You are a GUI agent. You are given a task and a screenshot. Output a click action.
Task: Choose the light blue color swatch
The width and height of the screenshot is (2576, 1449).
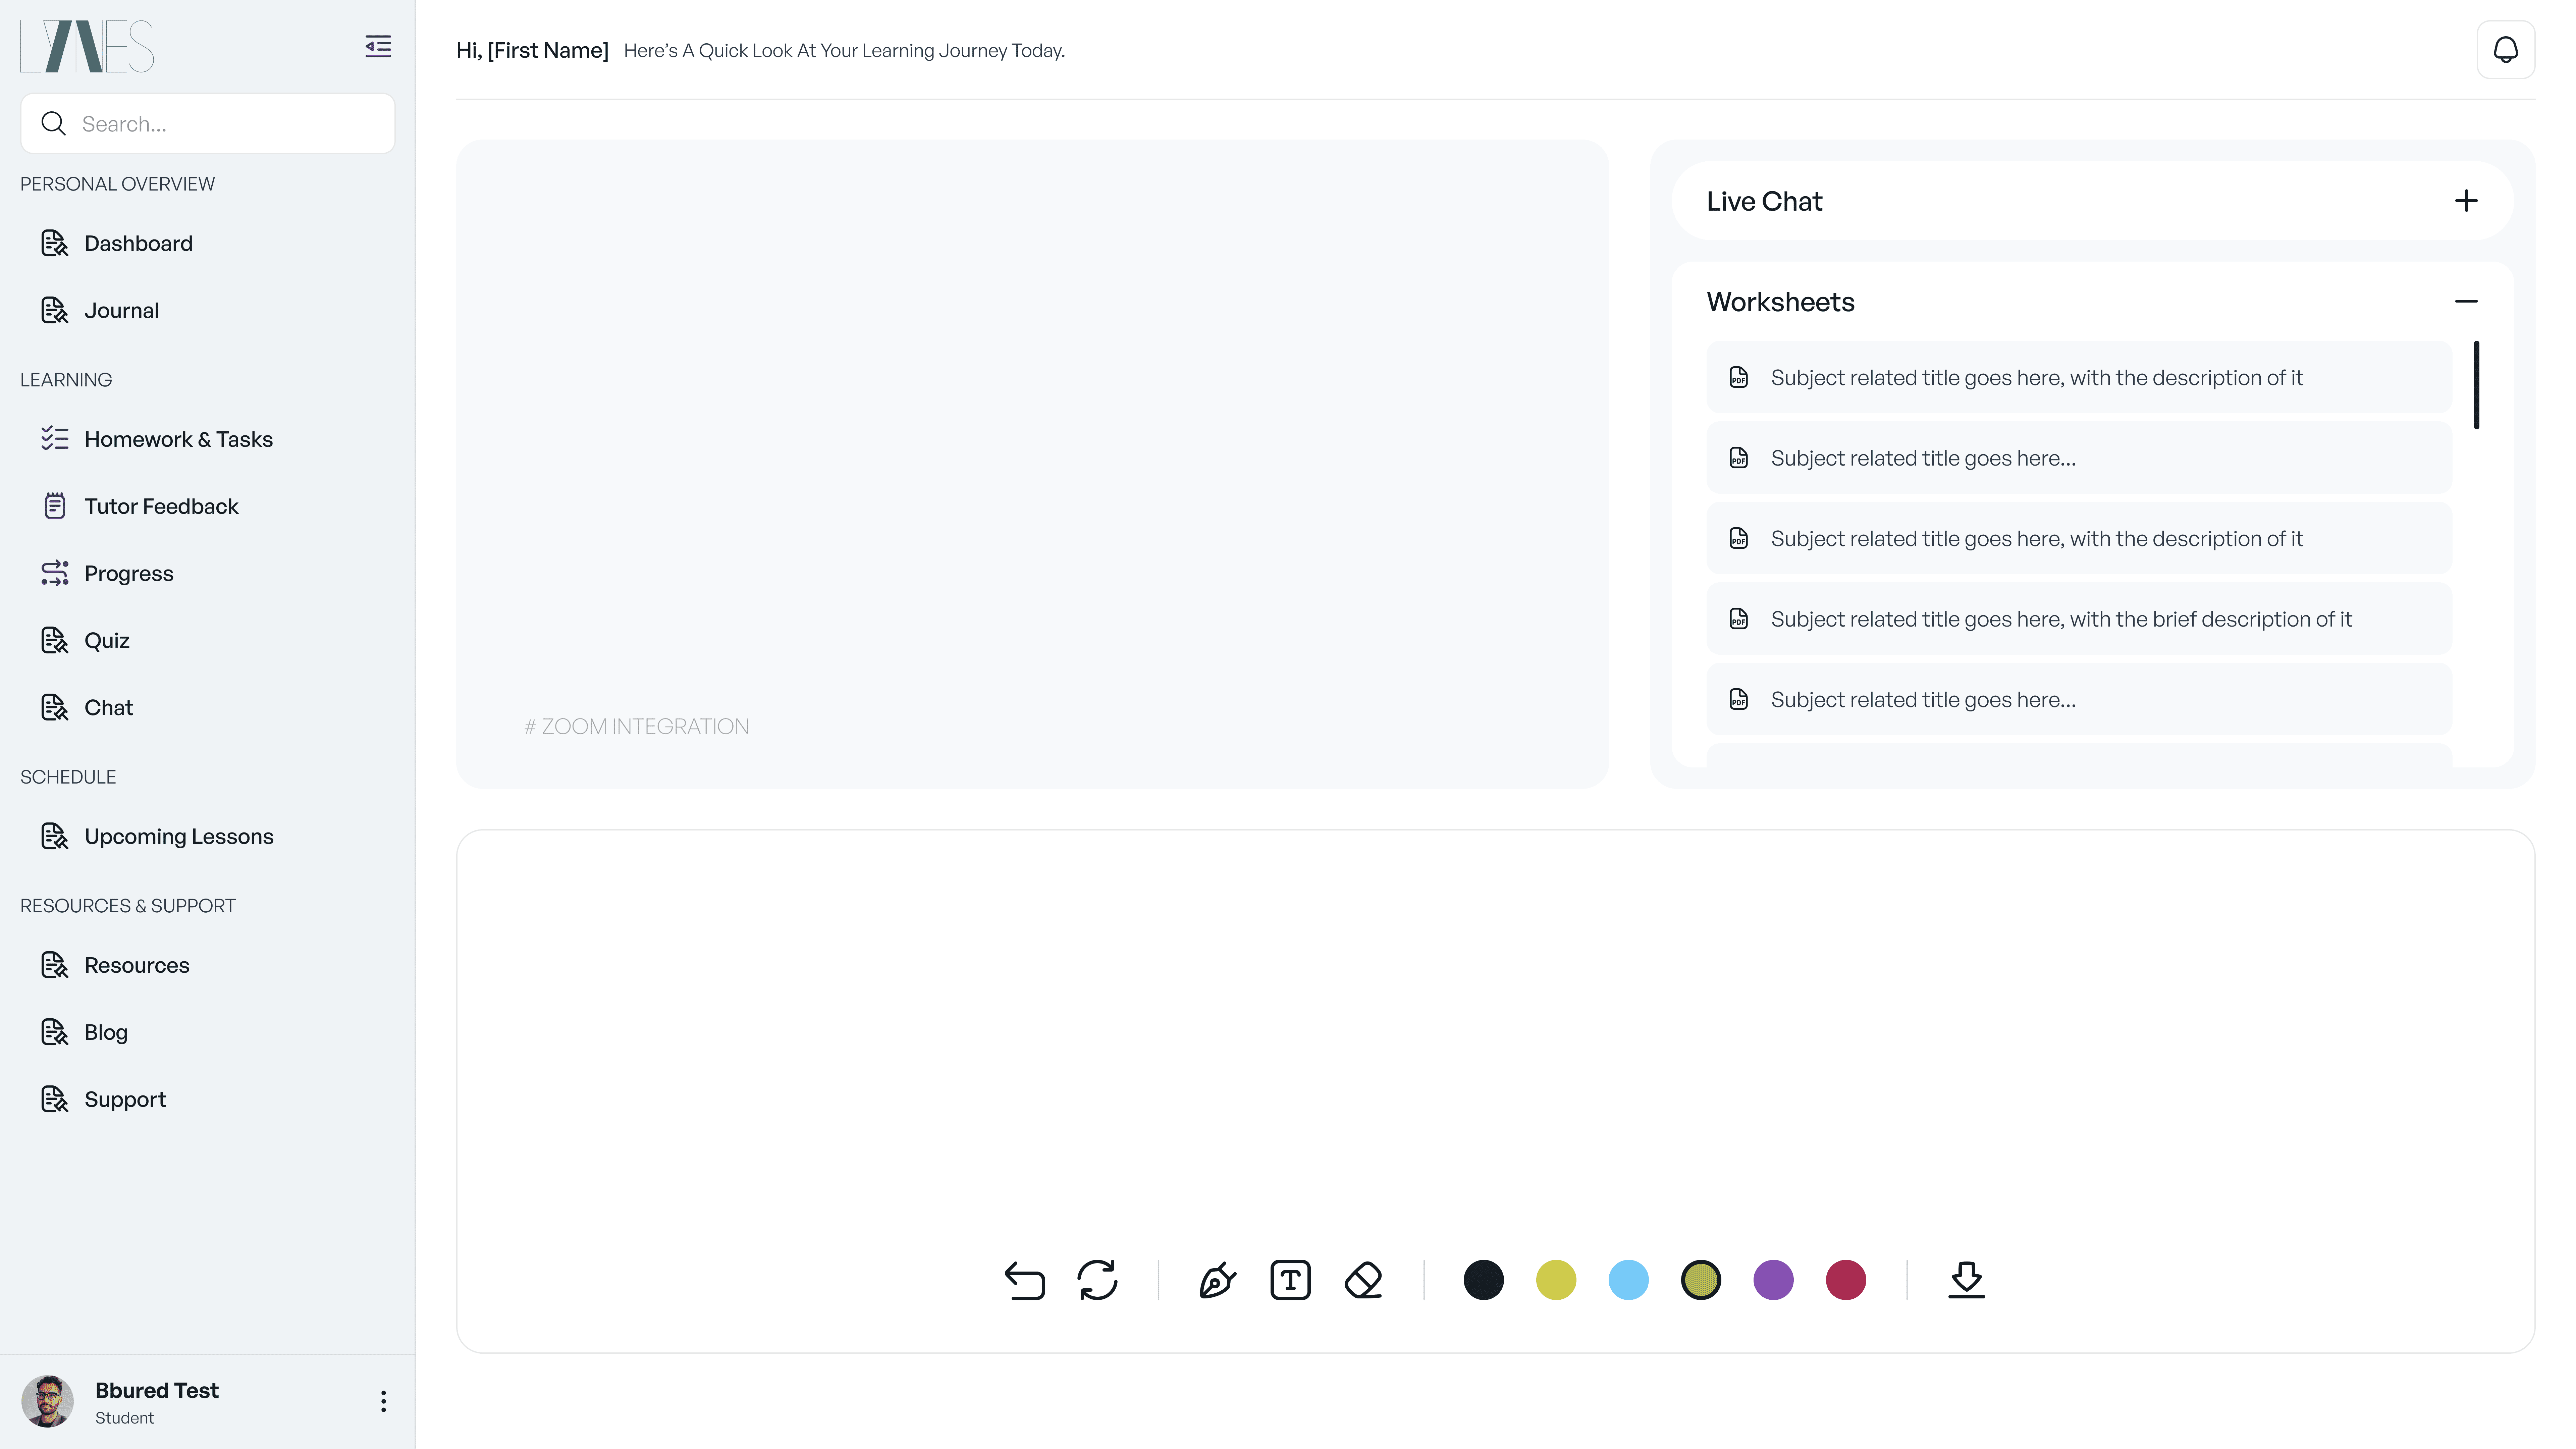coord(1628,1280)
